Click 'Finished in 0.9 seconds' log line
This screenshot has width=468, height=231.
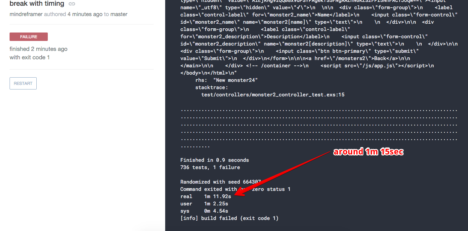pos(214,160)
